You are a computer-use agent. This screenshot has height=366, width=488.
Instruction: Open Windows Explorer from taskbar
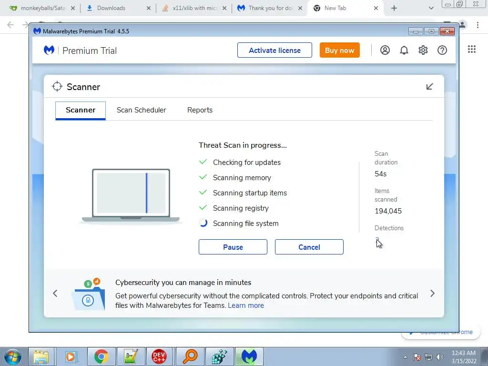point(41,356)
